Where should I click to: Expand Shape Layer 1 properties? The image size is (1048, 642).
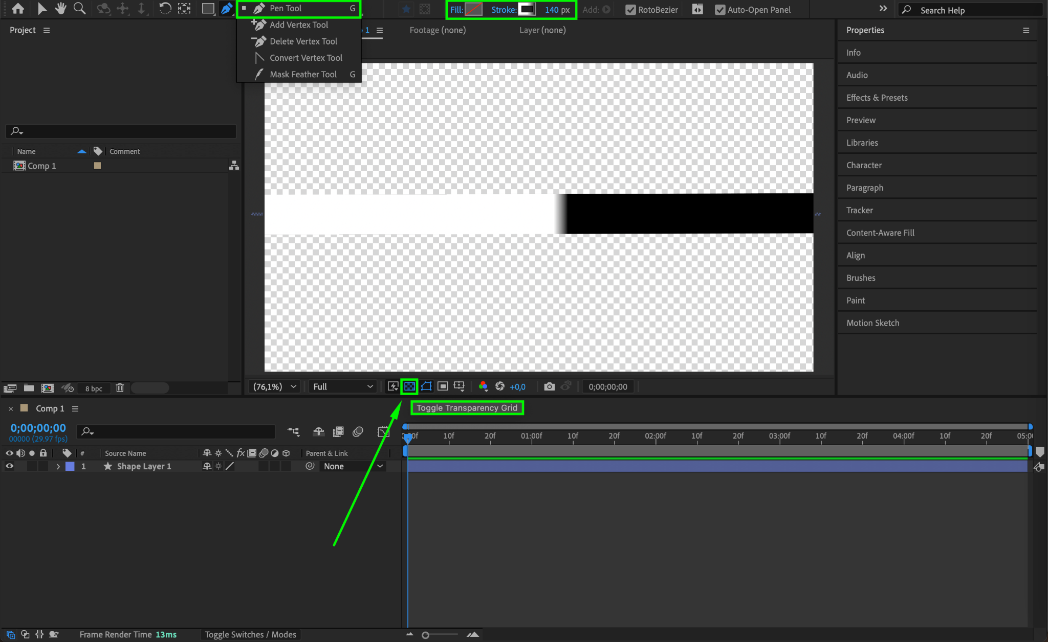(58, 466)
